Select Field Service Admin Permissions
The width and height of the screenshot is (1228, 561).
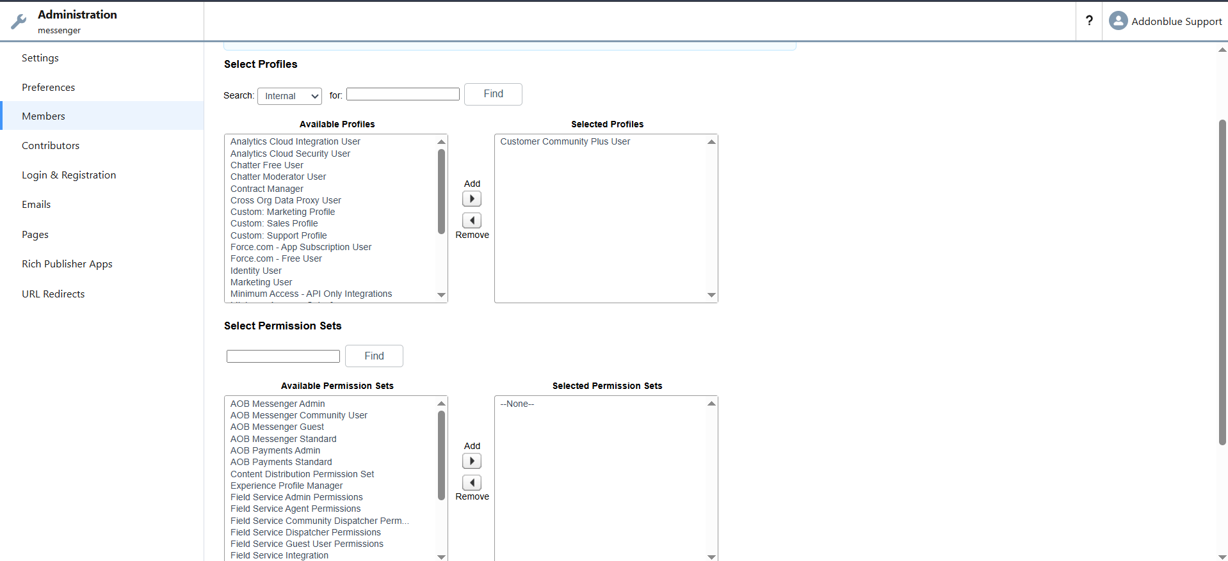click(x=296, y=497)
